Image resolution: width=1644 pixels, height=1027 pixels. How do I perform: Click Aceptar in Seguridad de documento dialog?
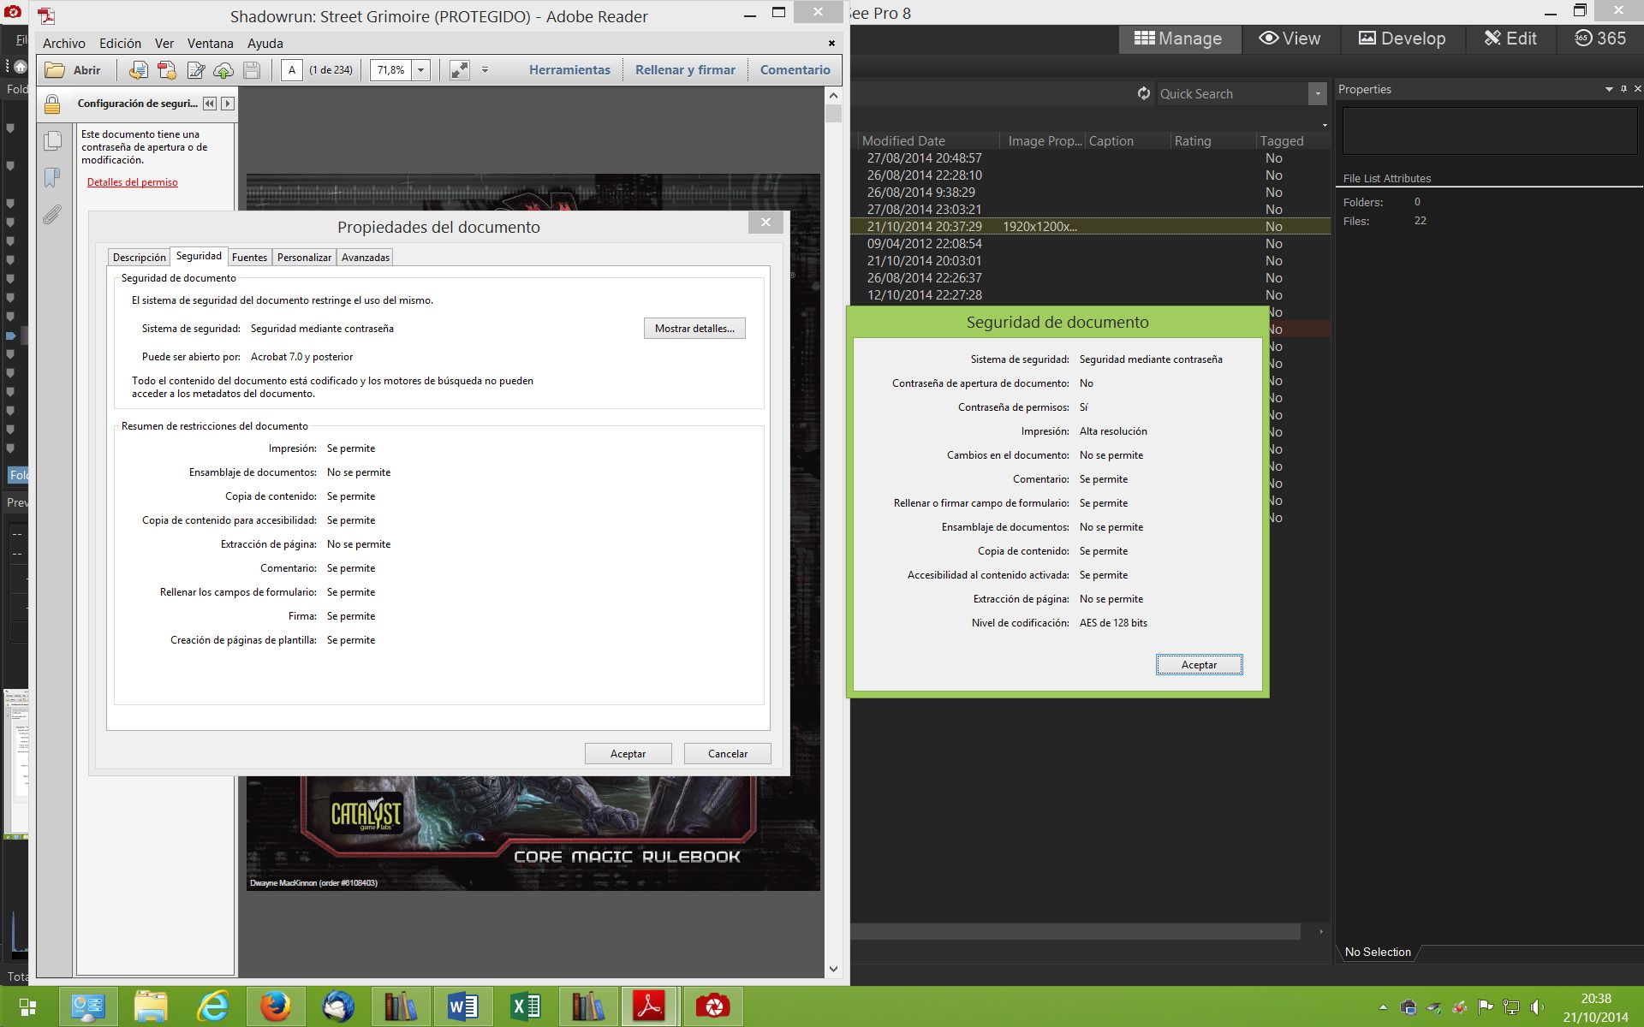coord(1199,665)
